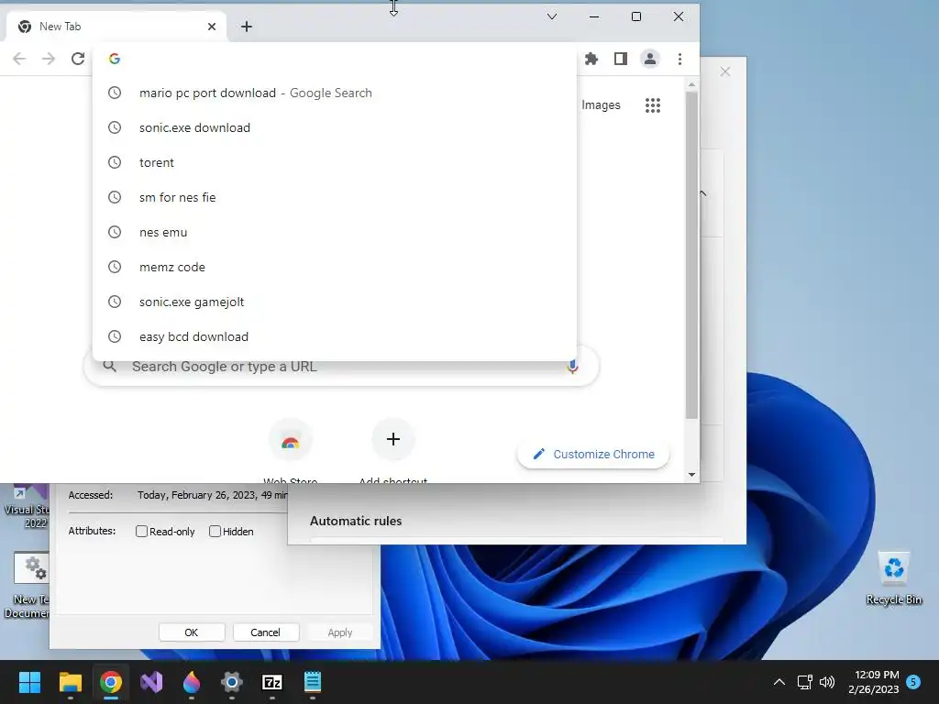
Task: Go back using the browser back arrow
Action: (x=19, y=59)
